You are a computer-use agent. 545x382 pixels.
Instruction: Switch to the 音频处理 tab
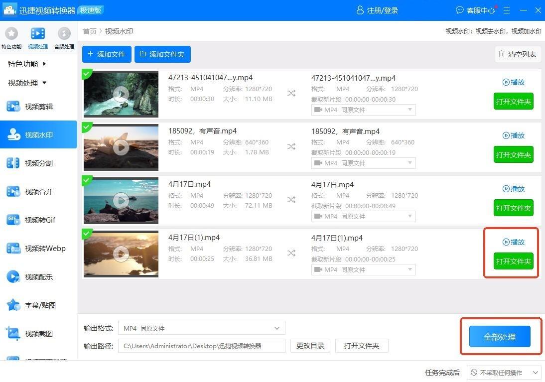(x=64, y=38)
